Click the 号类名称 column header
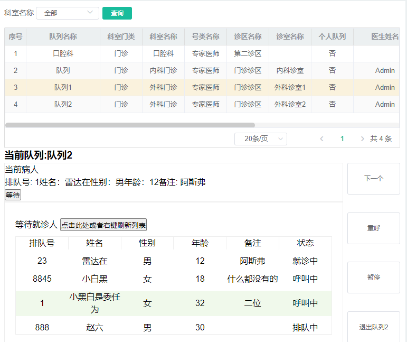Image resolution: width=407 pixels, height=342 pixels. (205, 36)
